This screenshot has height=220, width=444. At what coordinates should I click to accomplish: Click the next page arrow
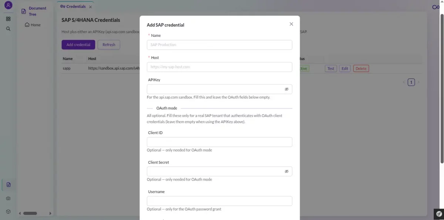(x=418, y=82)
